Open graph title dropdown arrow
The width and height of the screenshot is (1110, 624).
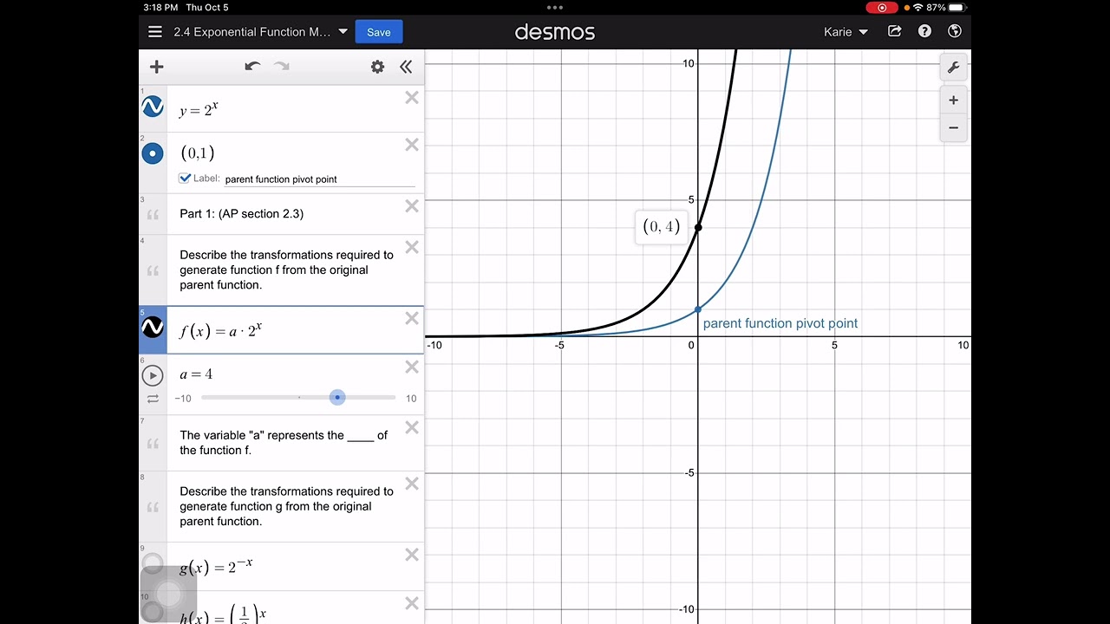point(343,32)
